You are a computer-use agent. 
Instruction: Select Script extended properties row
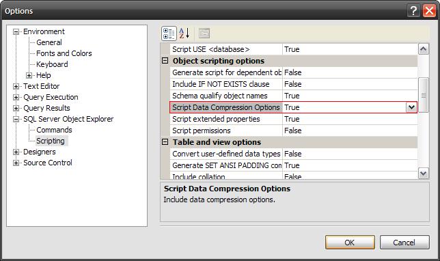[294, 119]
